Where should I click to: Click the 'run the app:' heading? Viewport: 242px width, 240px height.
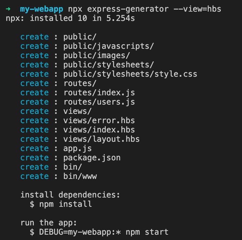coord(48,223)
